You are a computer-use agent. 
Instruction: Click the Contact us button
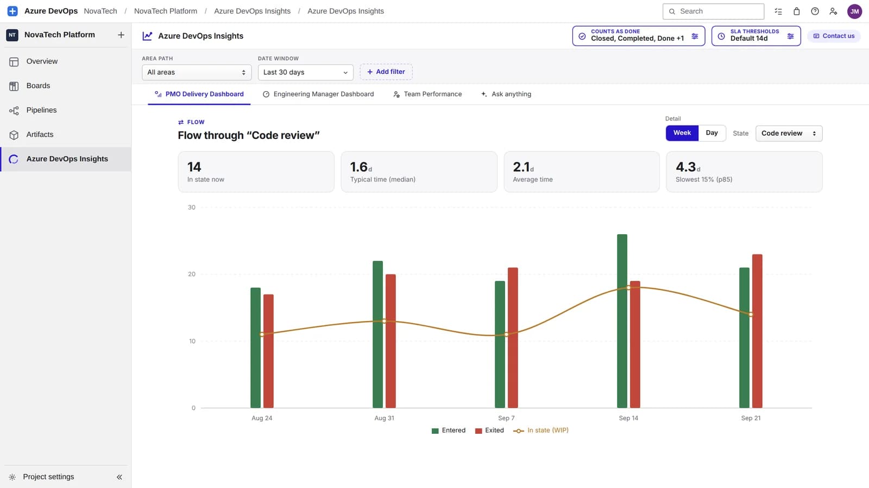click(834, 36)
